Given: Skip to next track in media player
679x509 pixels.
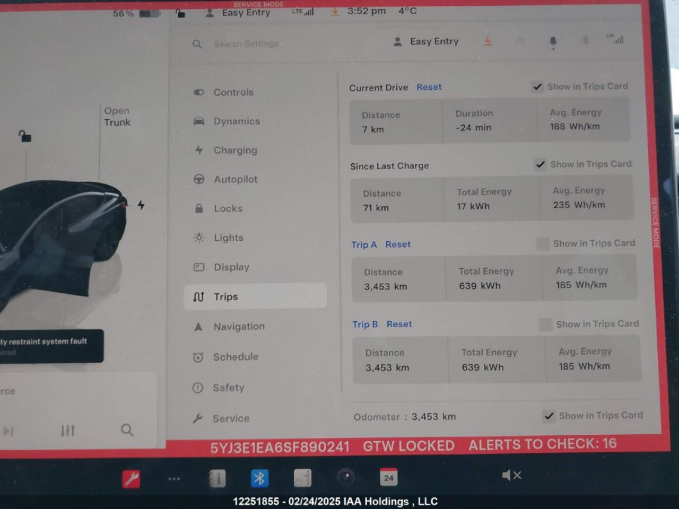Looking at the screenshot, I should pos(8,431).
